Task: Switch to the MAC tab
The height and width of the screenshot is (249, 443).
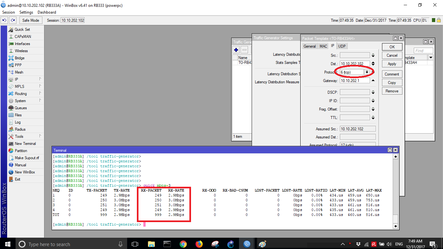Action: 323,46
